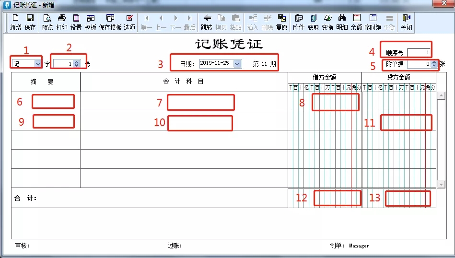
Task: Click 删除 delete row icon
Action: (267, 23)
